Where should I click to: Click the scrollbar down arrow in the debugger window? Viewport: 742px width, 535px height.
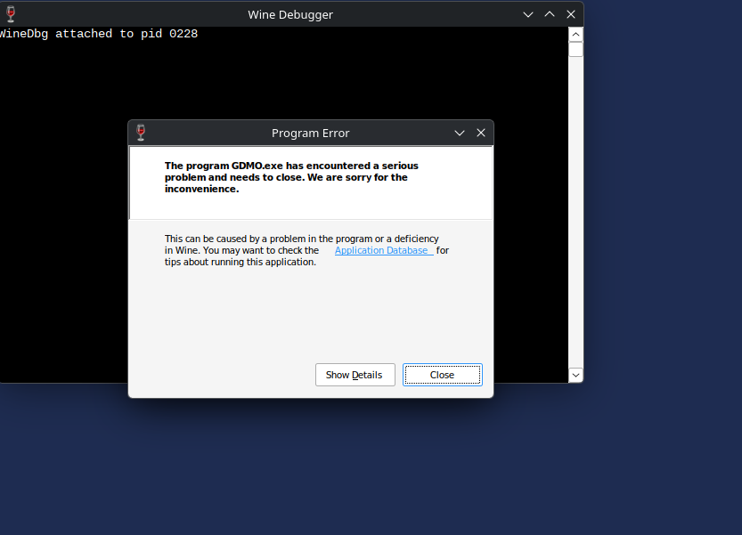click(575, 375)
